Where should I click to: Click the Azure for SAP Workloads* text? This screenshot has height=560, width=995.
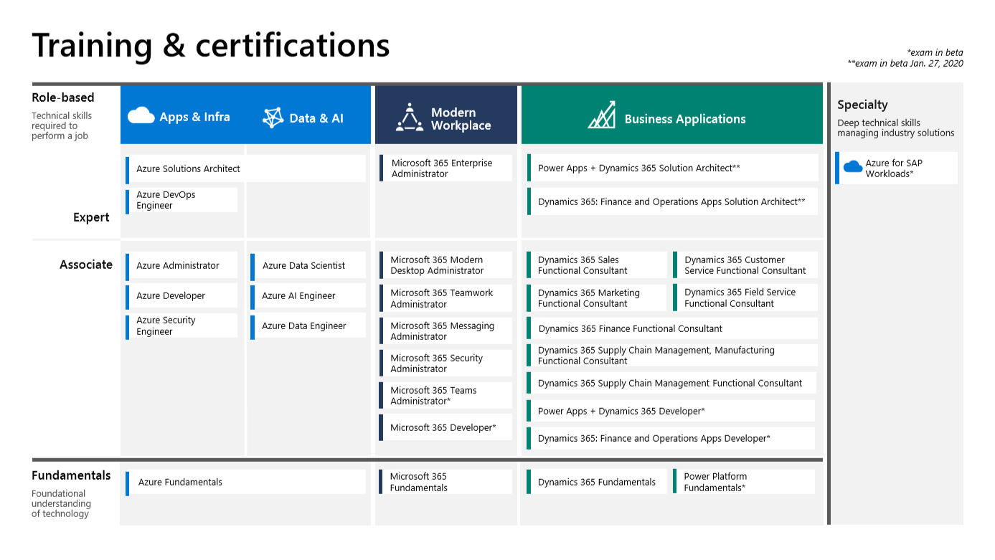[894, 169]
